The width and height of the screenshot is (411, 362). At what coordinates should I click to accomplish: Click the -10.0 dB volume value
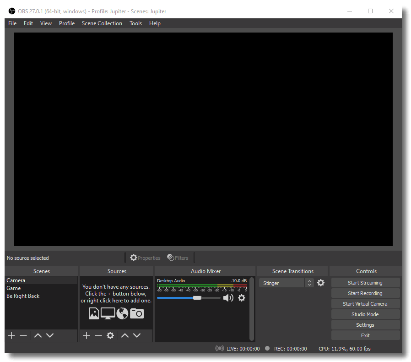tap(238, 280)
